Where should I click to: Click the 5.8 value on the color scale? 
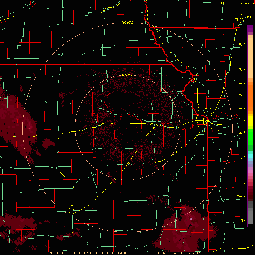[x=242, y=95]
